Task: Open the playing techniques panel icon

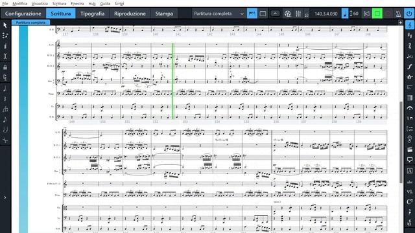Action: (x=409, y=118)
